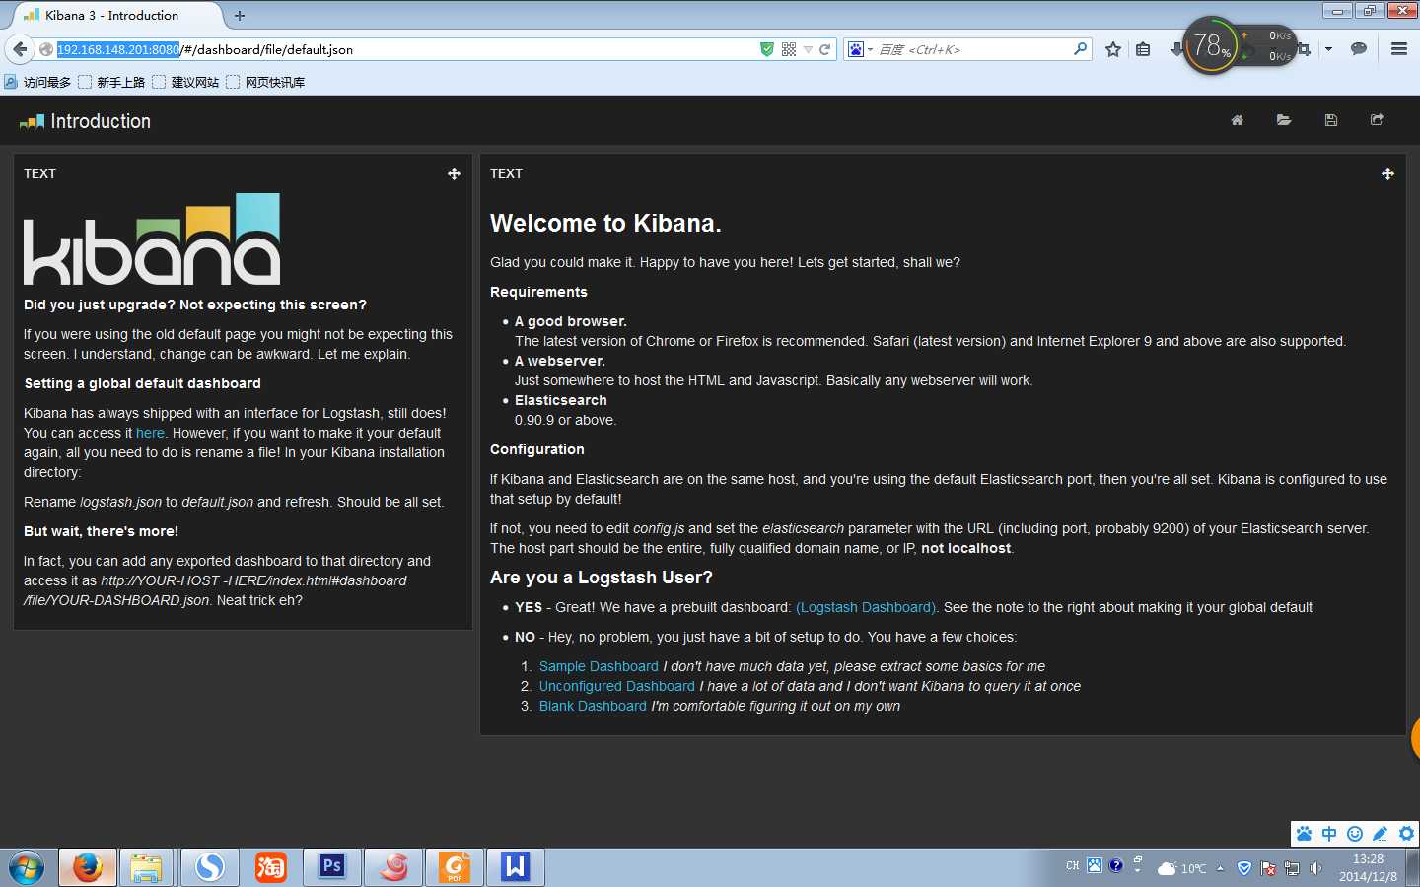Open the browser chat bubble icon
Viewport: 1420px width, 887px height.
tap(1359, 49)
